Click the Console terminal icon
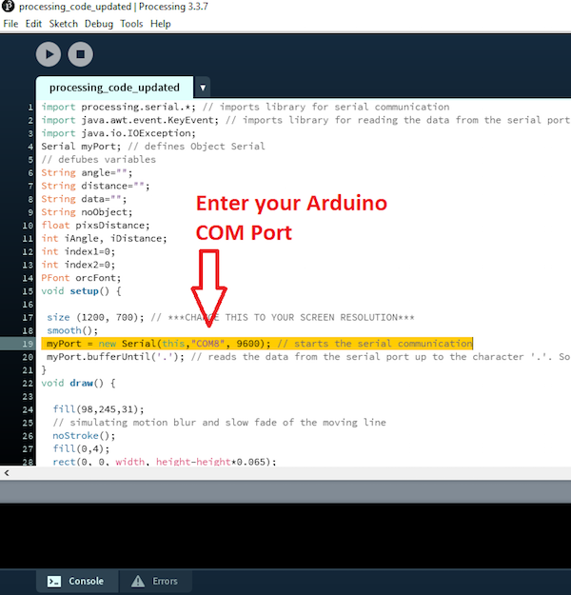Screen dimensions: 571x595 tap(54, 582)
